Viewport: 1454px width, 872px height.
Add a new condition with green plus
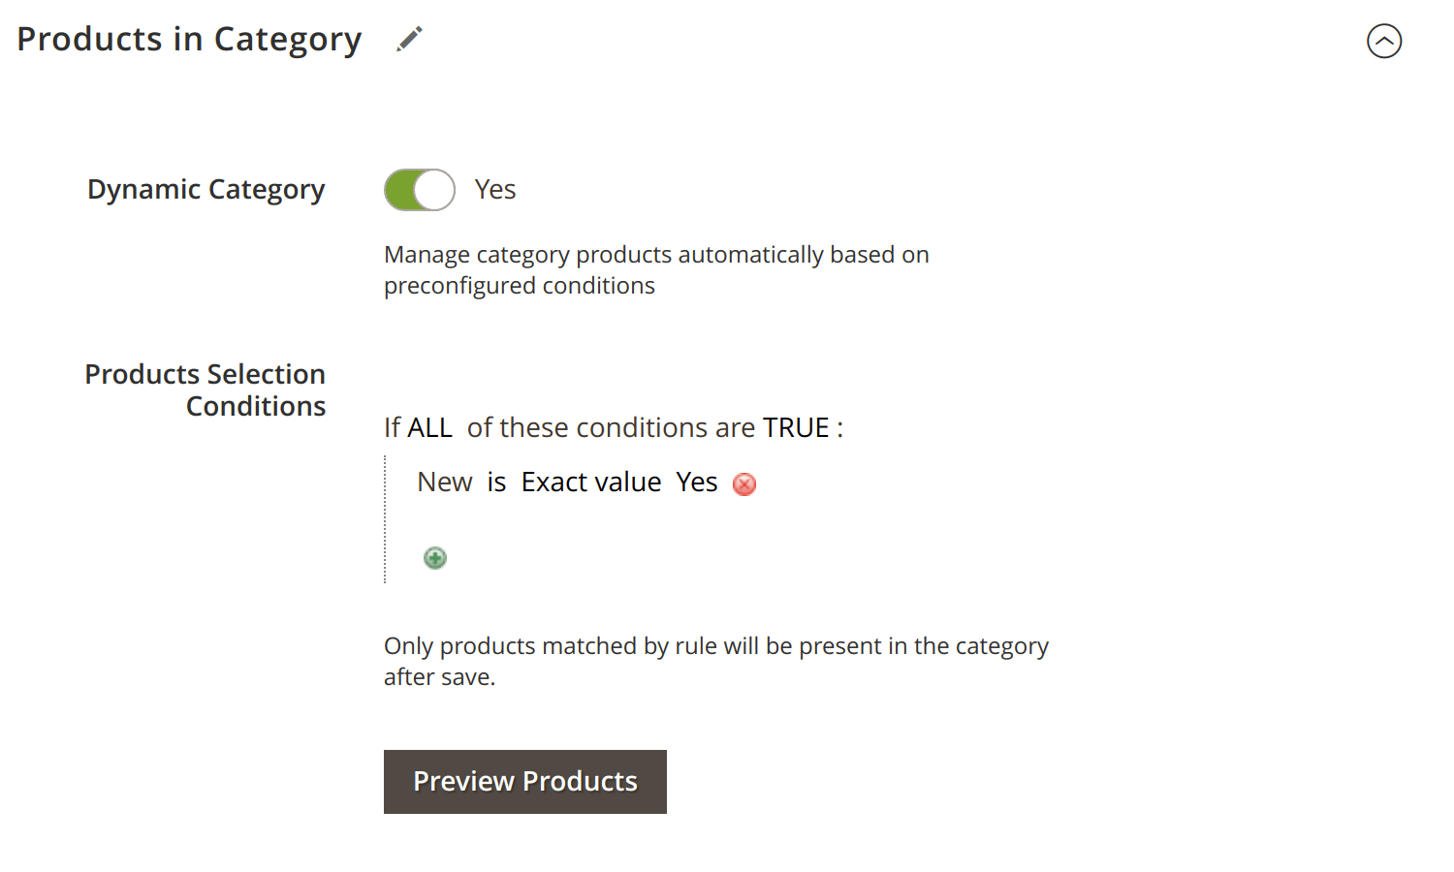pyautogui.click(x=435, y=558)
